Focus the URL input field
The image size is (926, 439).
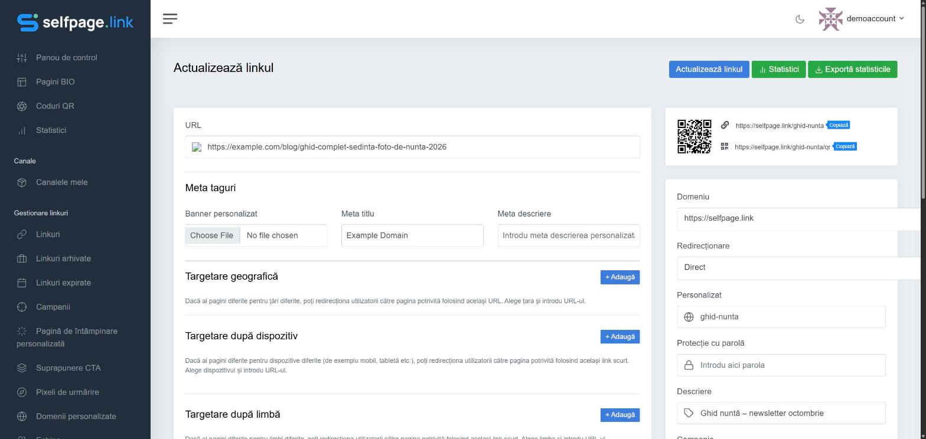(412, 147)
